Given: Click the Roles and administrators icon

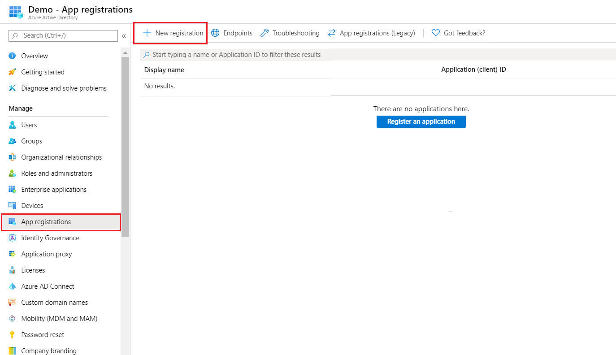Looking at the screenshot, I should coord(12,173).
